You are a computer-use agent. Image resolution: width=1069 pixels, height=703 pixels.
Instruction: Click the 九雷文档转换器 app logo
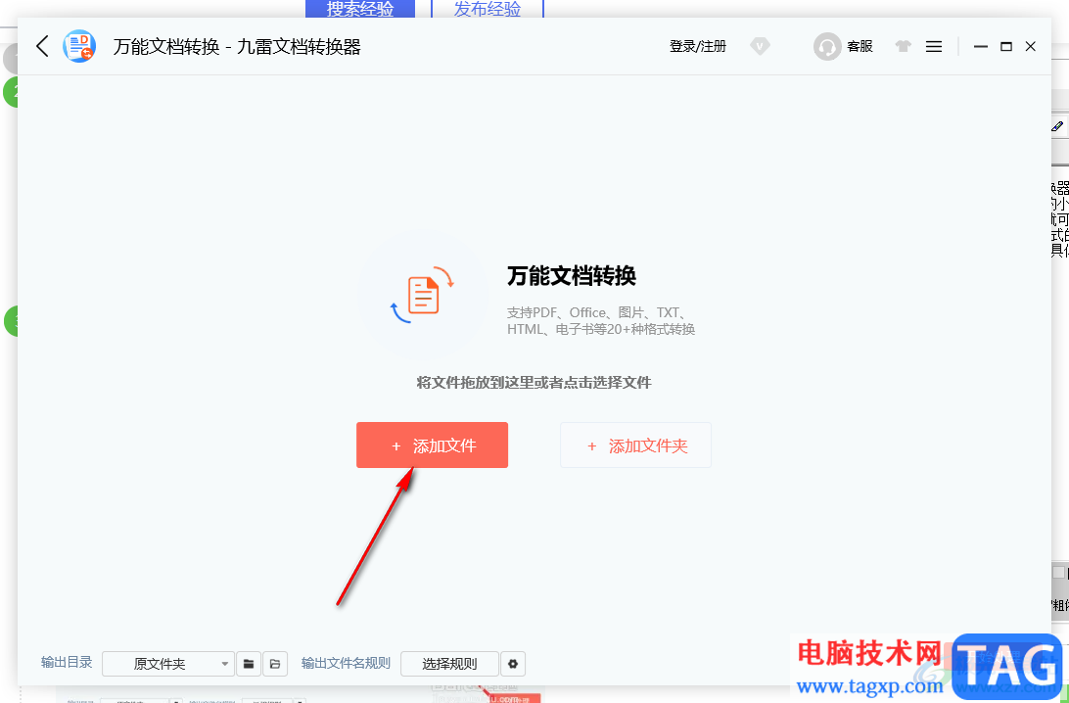click(79, 46)
